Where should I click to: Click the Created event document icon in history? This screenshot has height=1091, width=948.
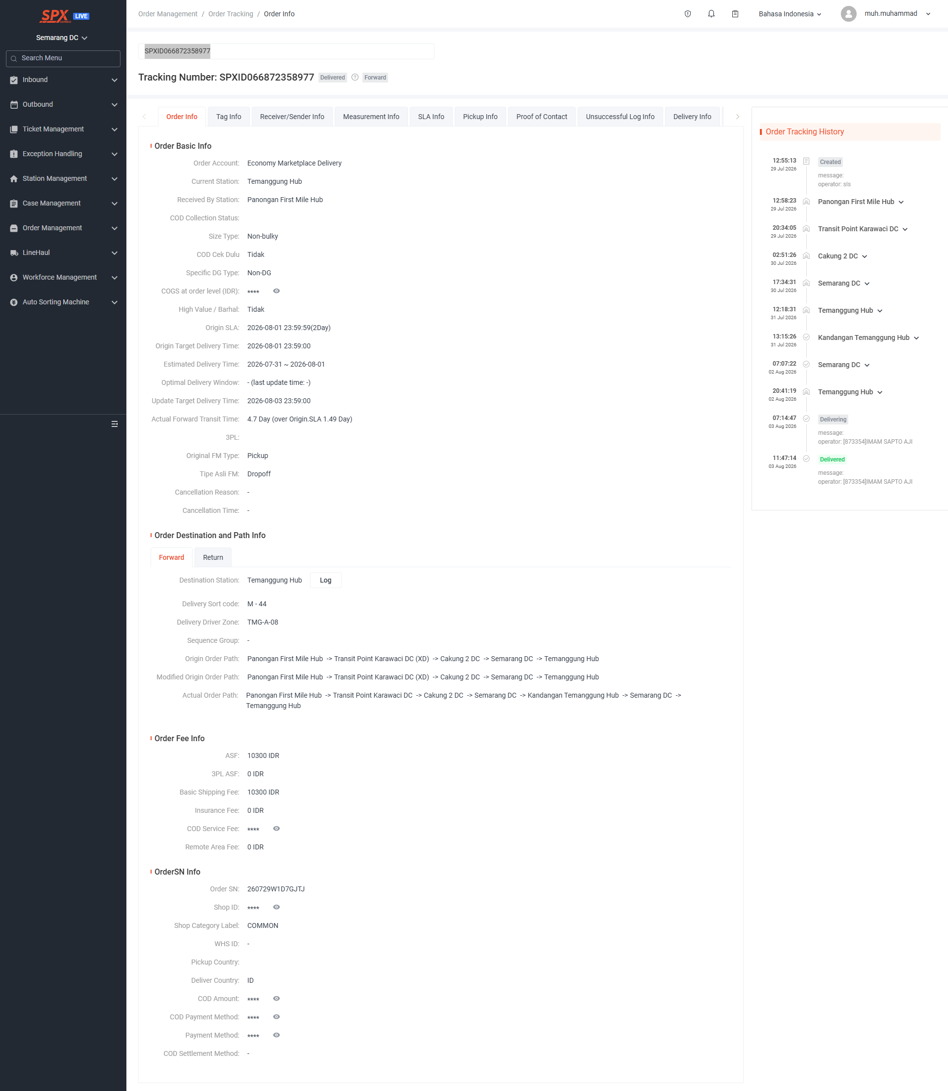(x=806, y=161)
